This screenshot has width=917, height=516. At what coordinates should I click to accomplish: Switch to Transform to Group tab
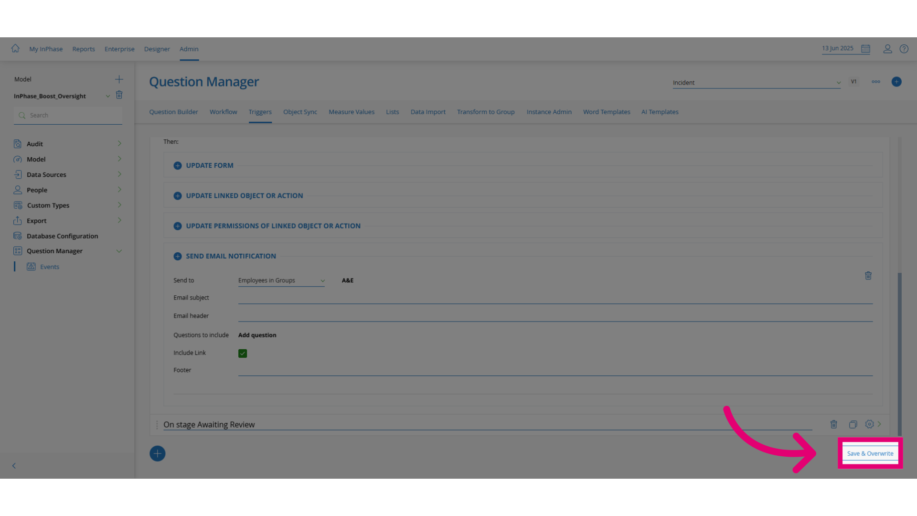click(x=486, y=112)
